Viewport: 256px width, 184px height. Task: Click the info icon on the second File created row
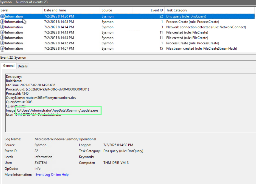(3, 38)
